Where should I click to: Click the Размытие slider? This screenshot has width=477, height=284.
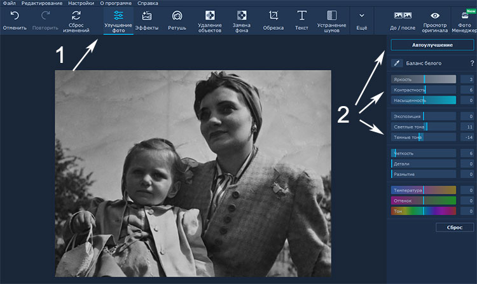(x=424, y=174)
